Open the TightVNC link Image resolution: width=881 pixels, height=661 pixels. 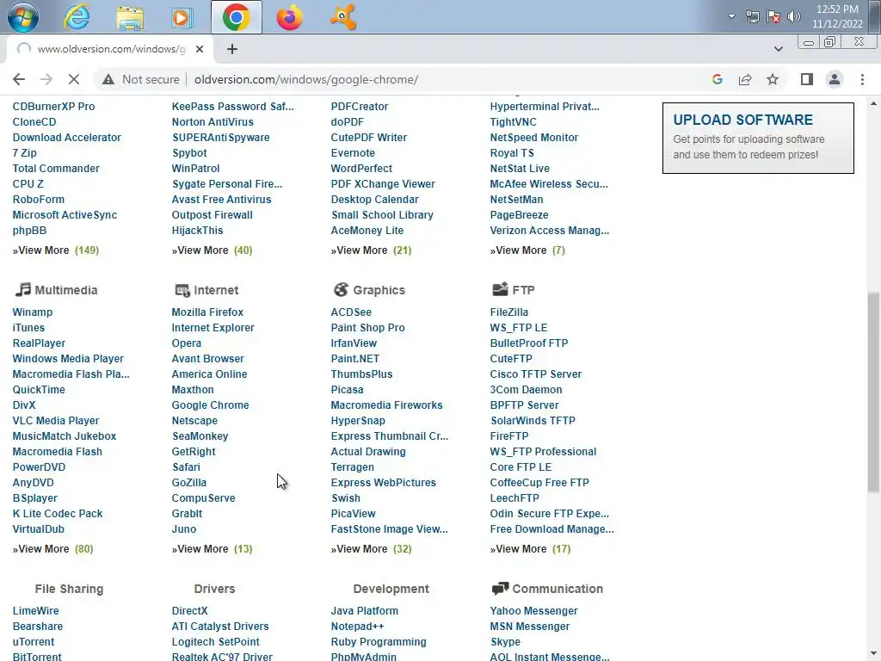click(513, 122)
